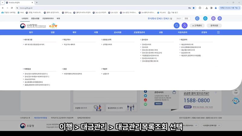This screenshot has width=242, height=136.
Task: Open 개발-참고 bookmarks folder
Action: [173, 12]
